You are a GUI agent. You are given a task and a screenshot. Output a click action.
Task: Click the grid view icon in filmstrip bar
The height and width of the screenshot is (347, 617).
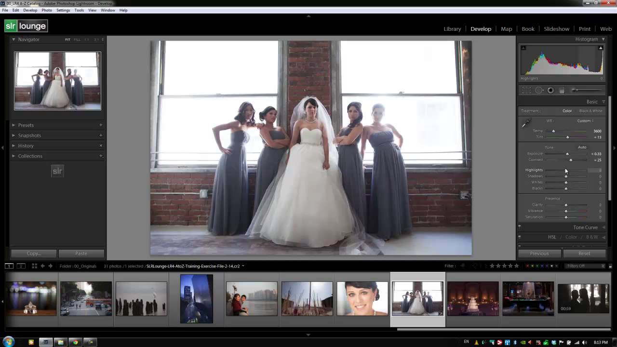pos(34,266)
